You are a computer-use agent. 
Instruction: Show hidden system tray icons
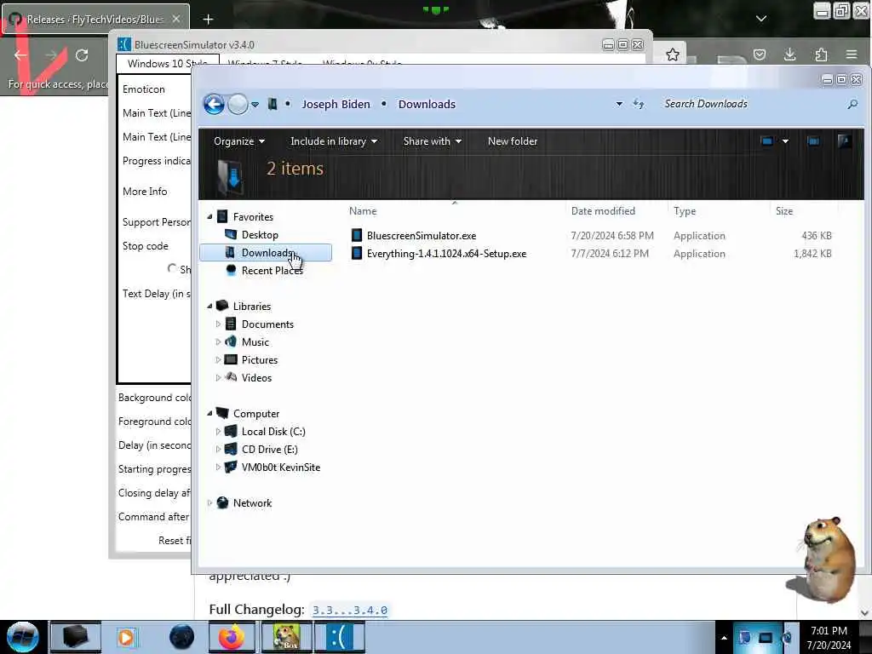tap(724, 638)
